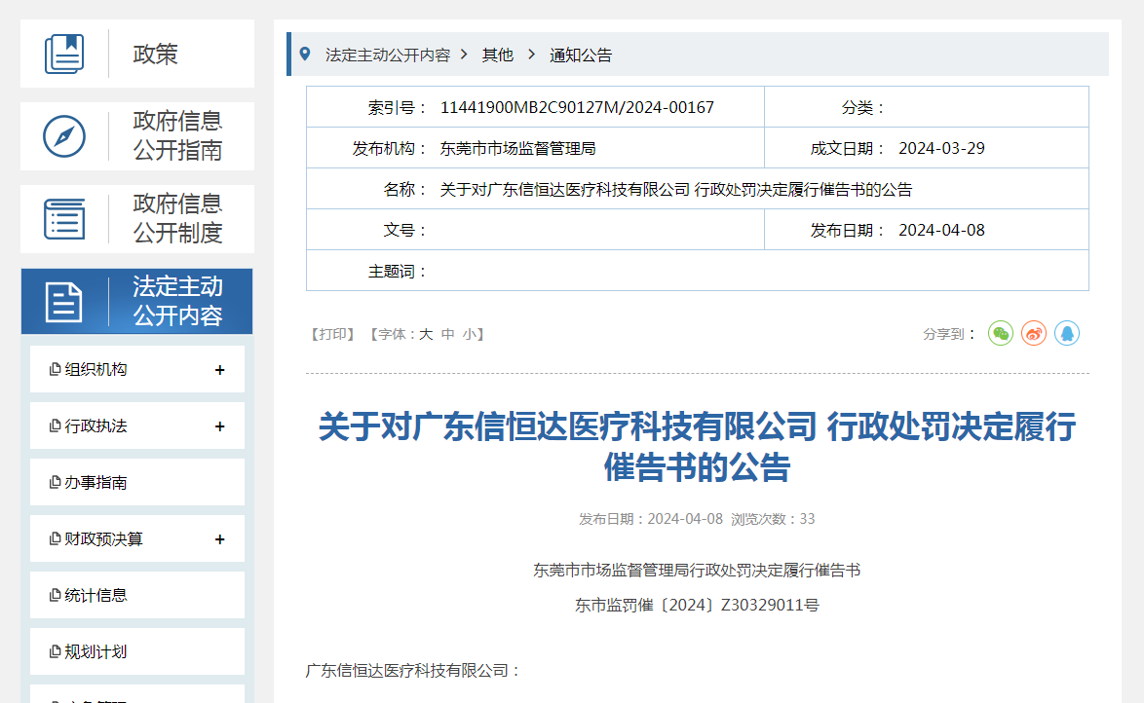Set font size to 中

pos(448,334)
